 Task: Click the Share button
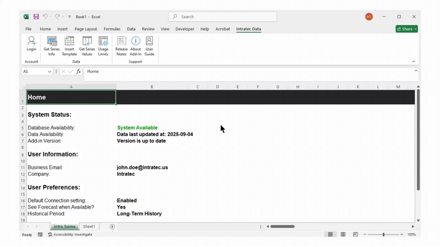406,29
